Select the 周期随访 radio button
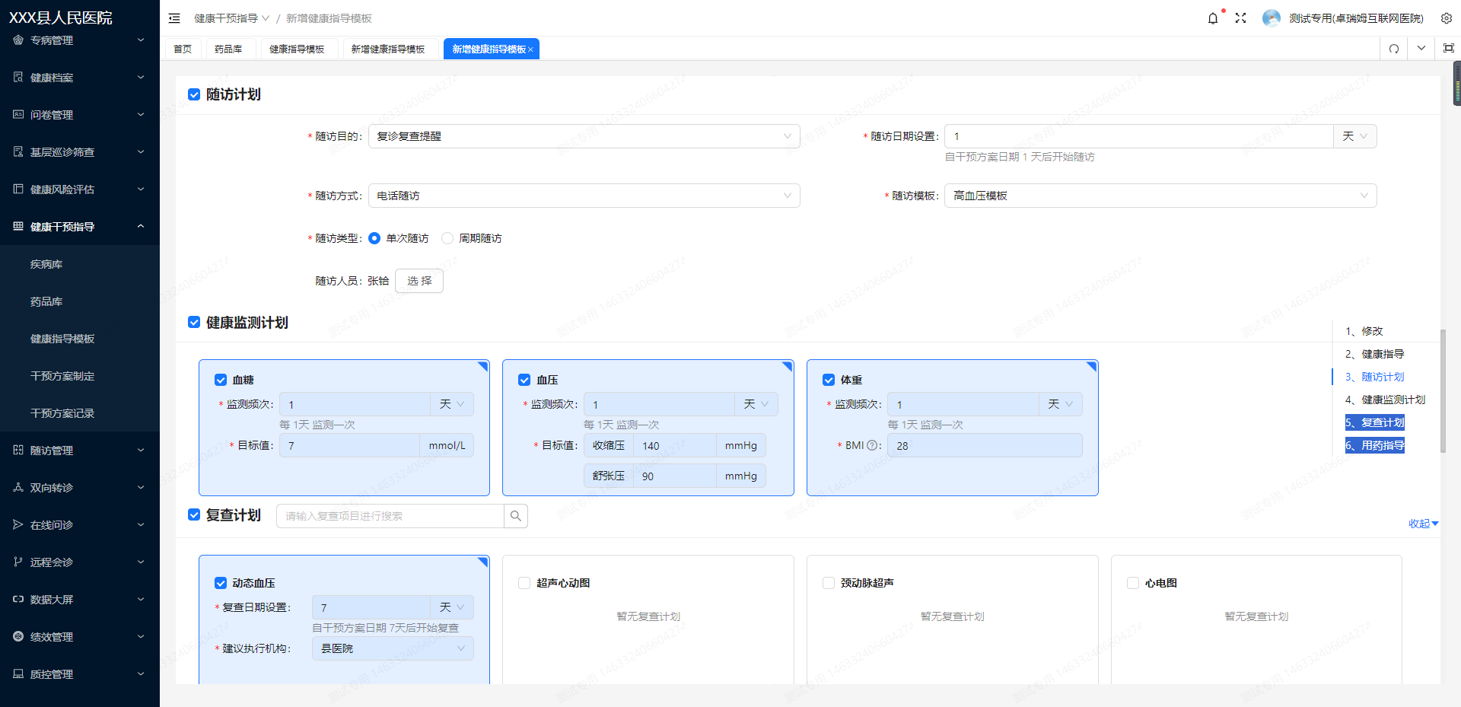 447,238
